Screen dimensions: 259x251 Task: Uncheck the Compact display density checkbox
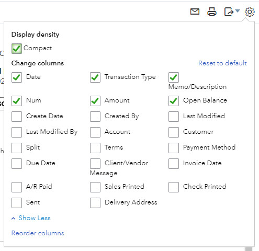(x=17, y=49)
